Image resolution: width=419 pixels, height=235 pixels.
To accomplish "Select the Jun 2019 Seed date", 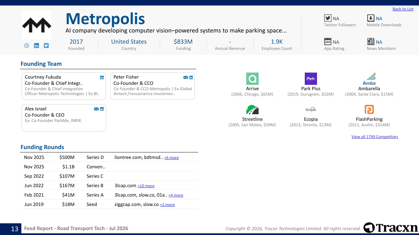I will 34,205.
